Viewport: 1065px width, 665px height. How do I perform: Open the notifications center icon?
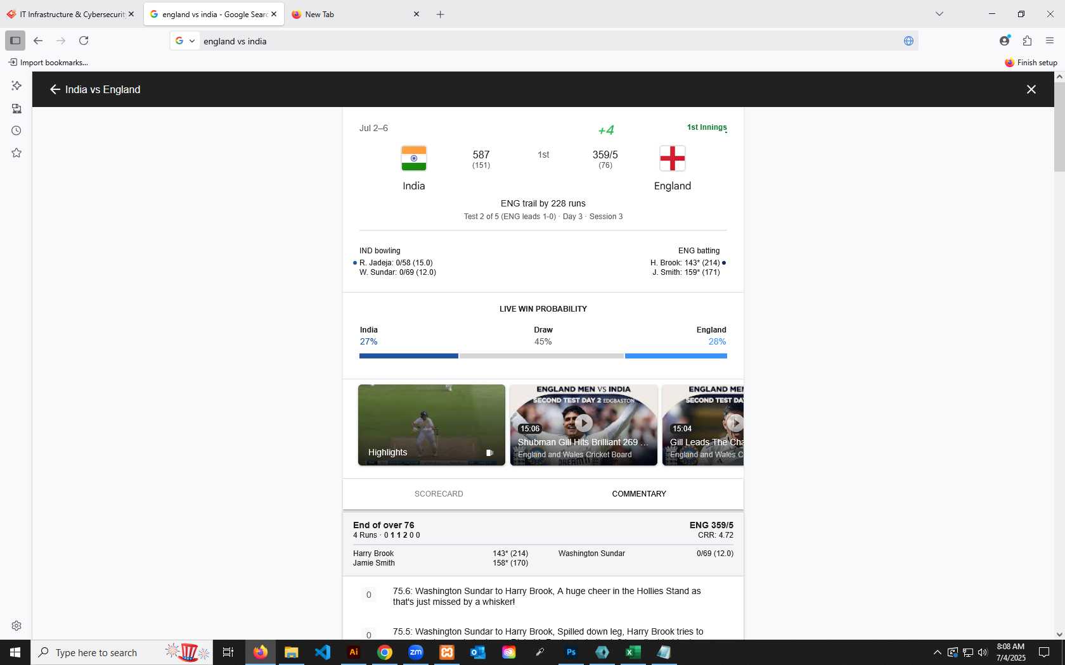click(1044, 652)
